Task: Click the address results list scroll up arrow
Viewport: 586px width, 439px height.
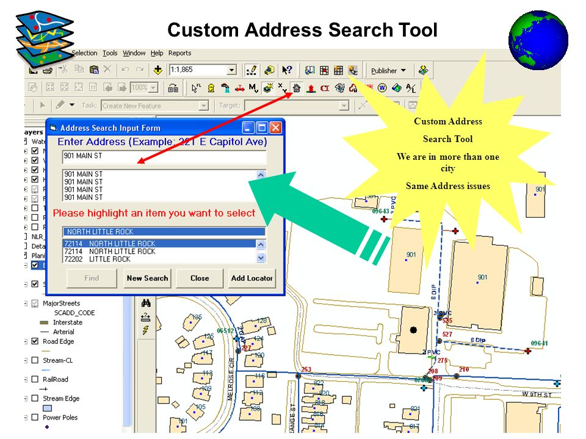Action: [x=261, y=174]
